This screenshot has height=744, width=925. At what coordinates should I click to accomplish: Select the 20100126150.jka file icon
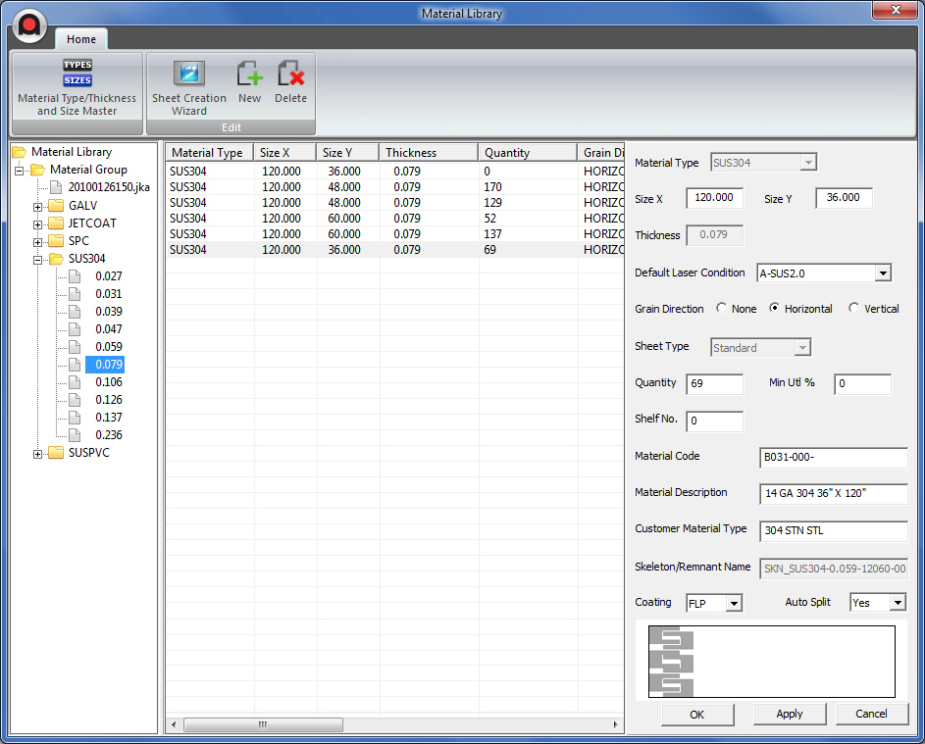point(57,187)
